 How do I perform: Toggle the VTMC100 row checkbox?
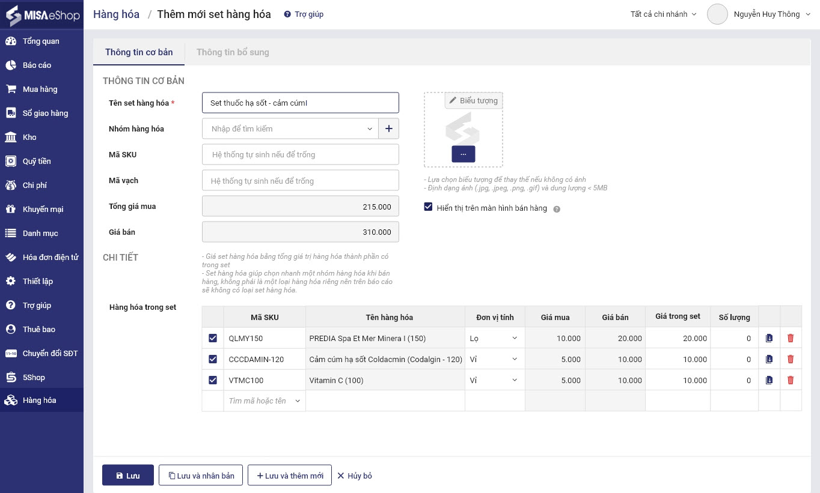(213, 380)
